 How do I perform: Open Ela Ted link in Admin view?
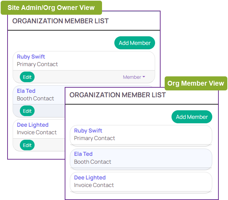pos(26,91)
